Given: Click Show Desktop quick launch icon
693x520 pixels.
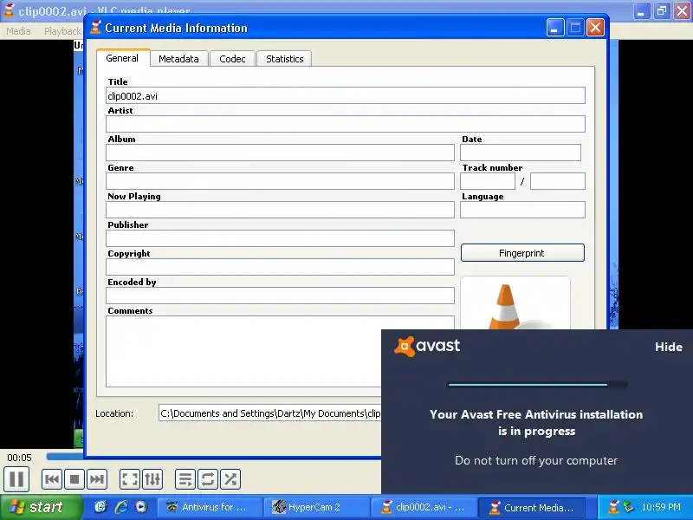Looking at the screenshot, I should click(100, 507).
